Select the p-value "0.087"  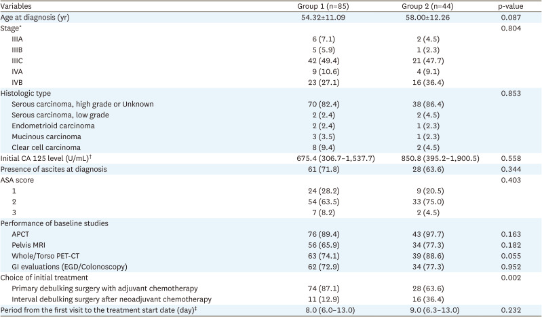(x=511, y=17)
